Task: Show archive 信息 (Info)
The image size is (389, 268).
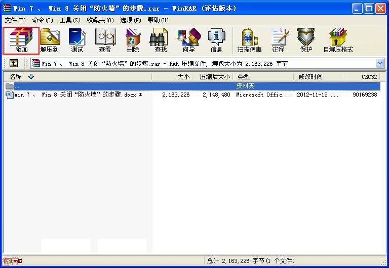Action: (x=216, y=40)
